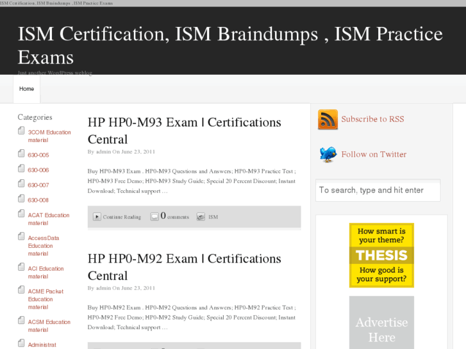Viewport: 466px width, 349px height.
Task: Click page icon beside AccessData Education material
Action: coord(21,236)
